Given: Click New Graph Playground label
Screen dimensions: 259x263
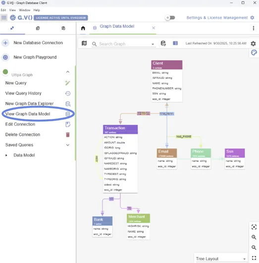Looking at the screenshot, I should [35, 57].
